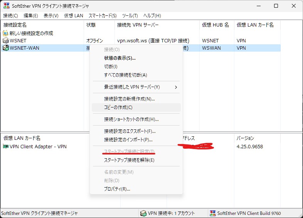Screen dimensions: 303x218
Task: Click the WSNET connection icon
Action: pos(6,40)
